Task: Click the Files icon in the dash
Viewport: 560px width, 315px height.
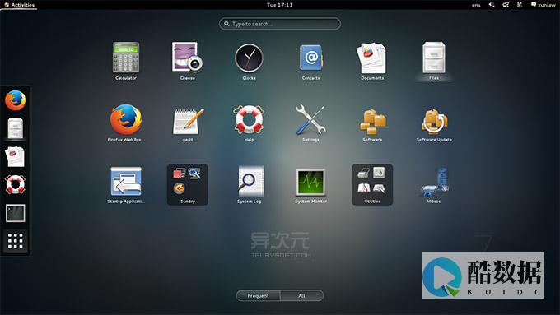Action: [16, 128]
